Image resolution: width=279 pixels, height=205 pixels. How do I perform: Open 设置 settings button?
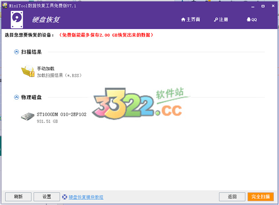[x=47, y=197]
